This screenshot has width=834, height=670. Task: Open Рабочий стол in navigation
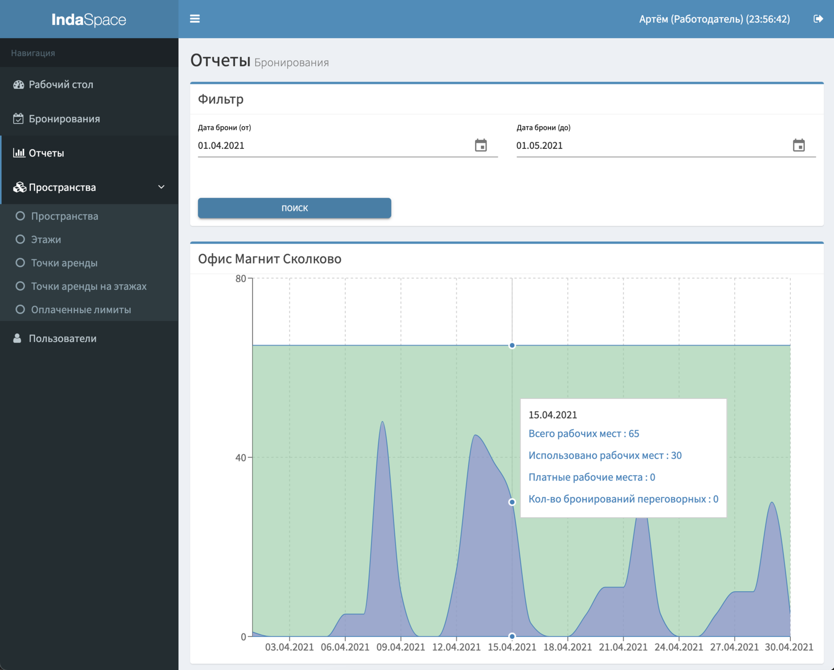click(x=89, y=84)
